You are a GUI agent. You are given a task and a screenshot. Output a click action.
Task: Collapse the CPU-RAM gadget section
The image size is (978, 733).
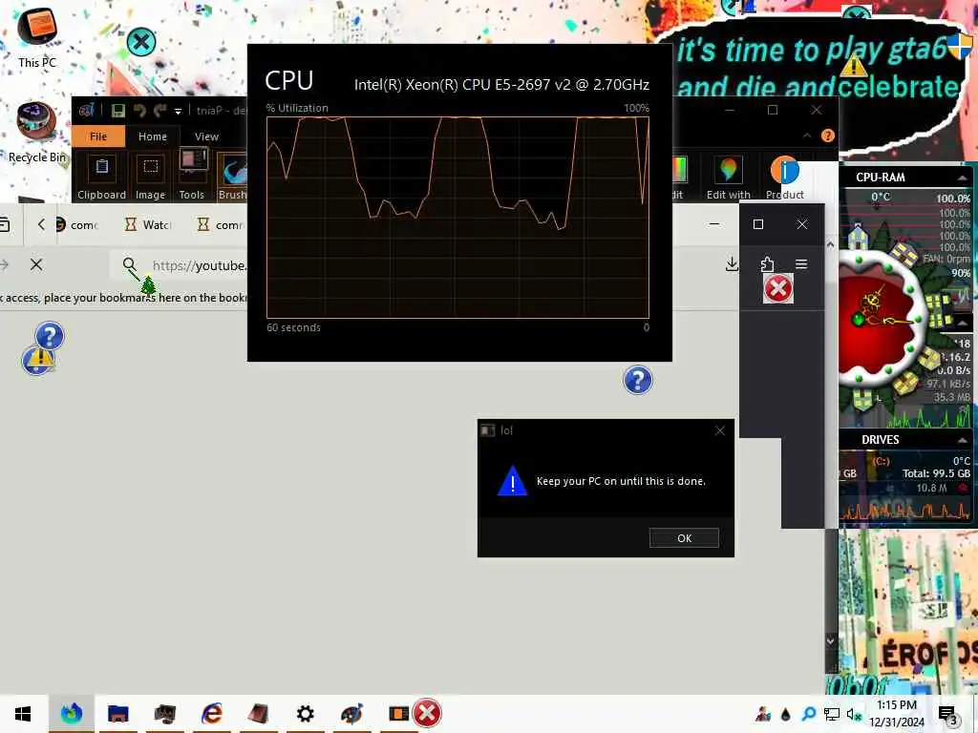tap(962, 178)
